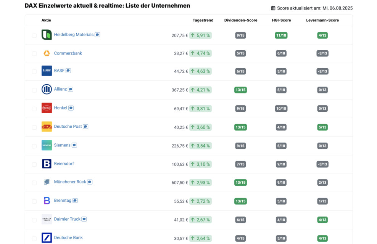Viewport: 377px width, 244px height.
Task: Check the box next to Brenntag
Action: (x=34, y=201)
